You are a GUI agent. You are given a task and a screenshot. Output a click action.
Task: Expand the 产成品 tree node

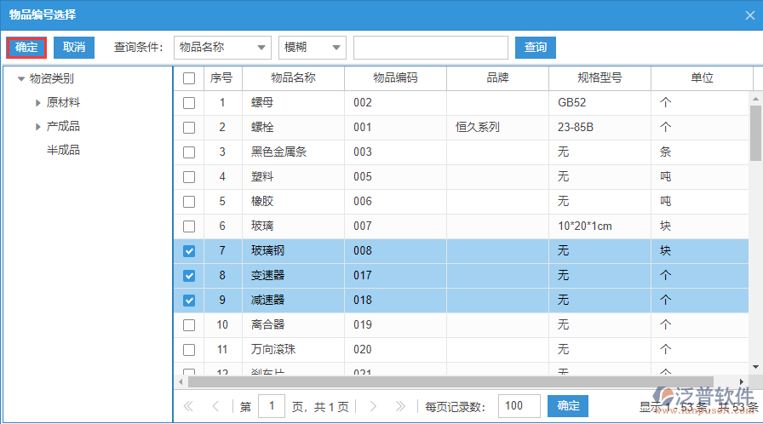[x=38, y=126]
